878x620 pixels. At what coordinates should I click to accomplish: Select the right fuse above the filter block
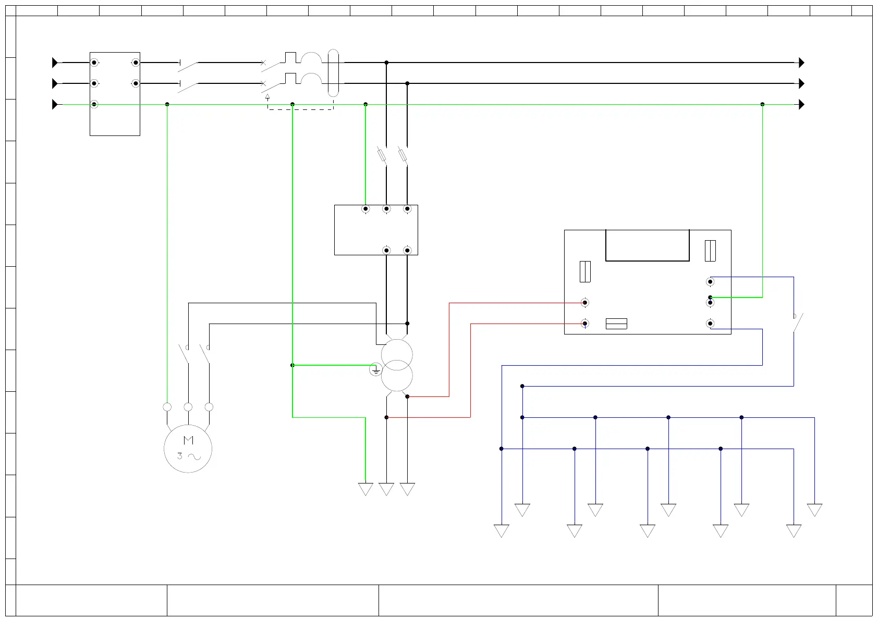pos(403,155)
